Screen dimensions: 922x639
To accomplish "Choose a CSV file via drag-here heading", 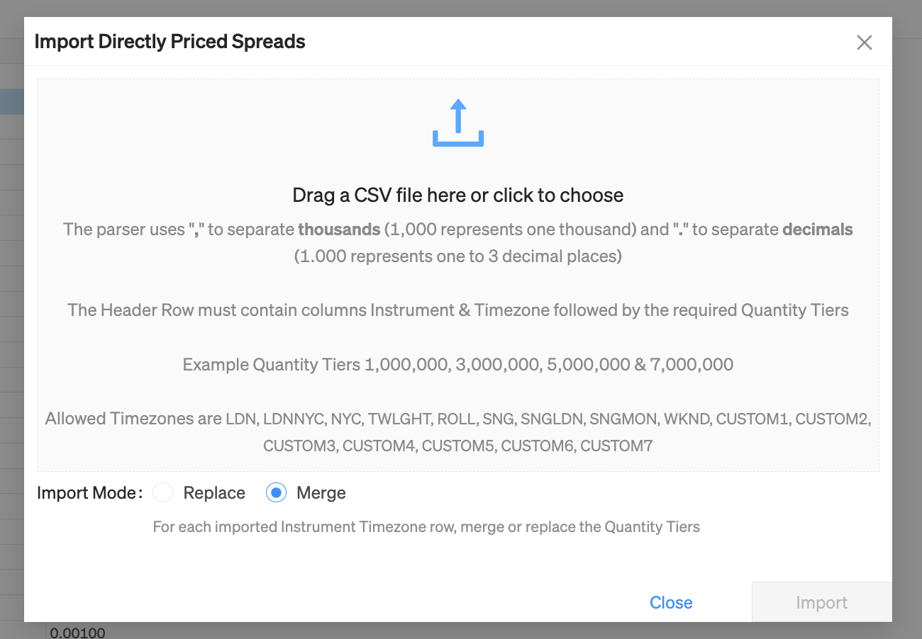I will pos(458,196).
